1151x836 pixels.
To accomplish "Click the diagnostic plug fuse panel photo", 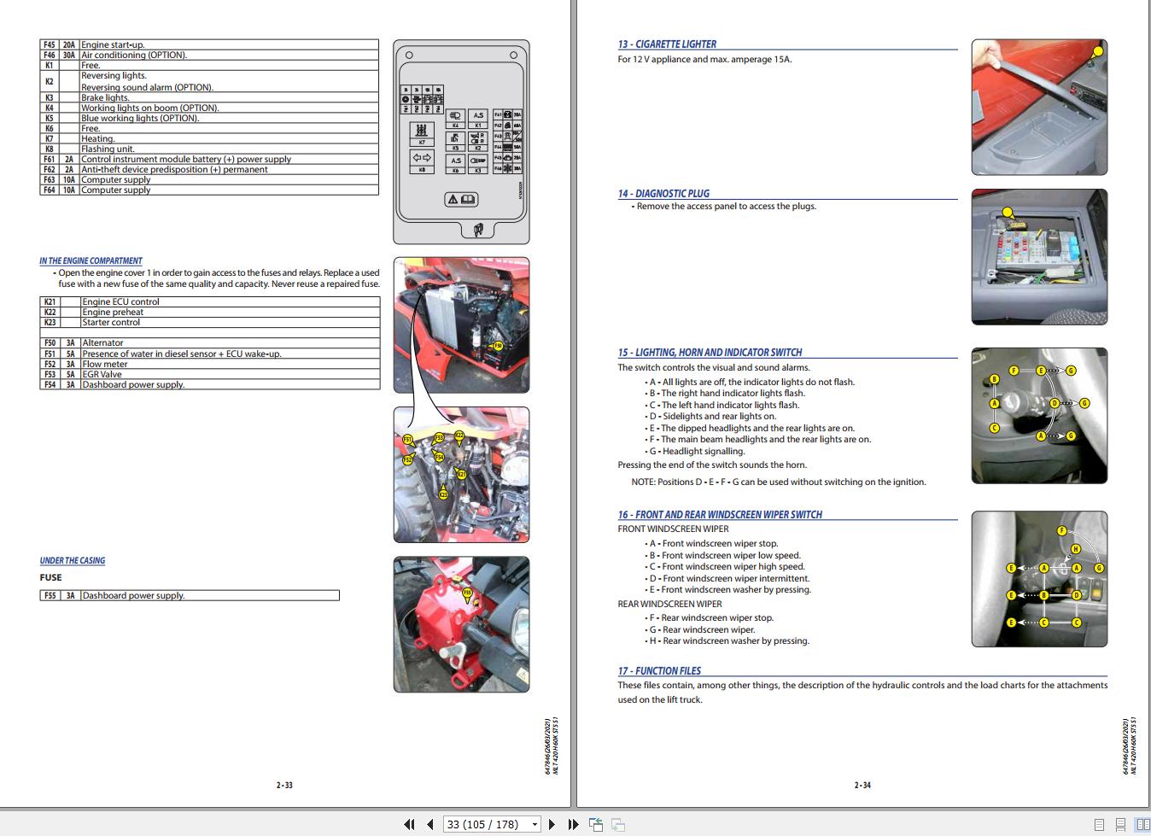I will click(1038, 257).
